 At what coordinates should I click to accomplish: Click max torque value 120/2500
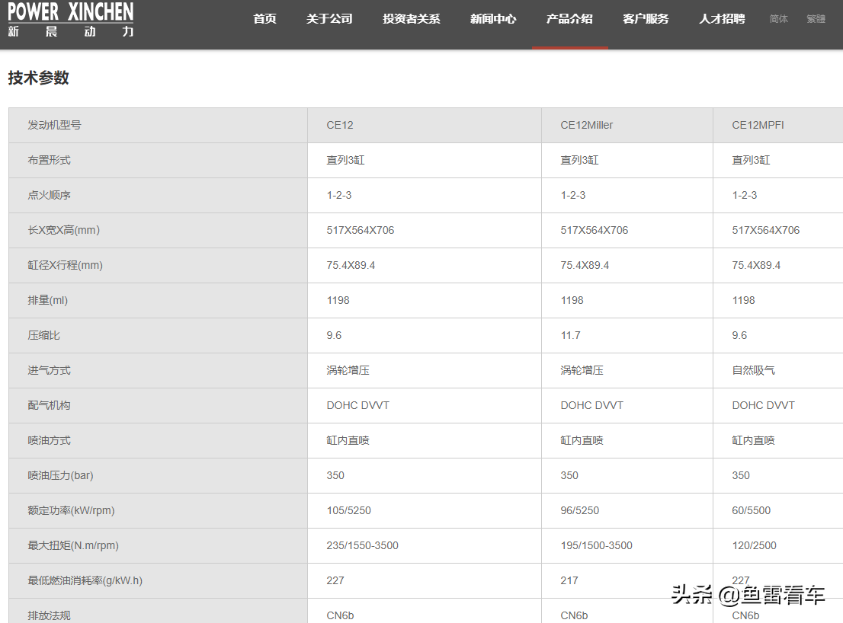click(755, 545)
